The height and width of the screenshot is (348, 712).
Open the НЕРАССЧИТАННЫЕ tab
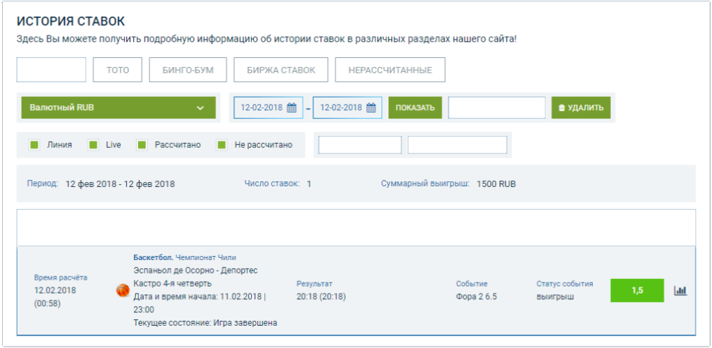point(390,70)
